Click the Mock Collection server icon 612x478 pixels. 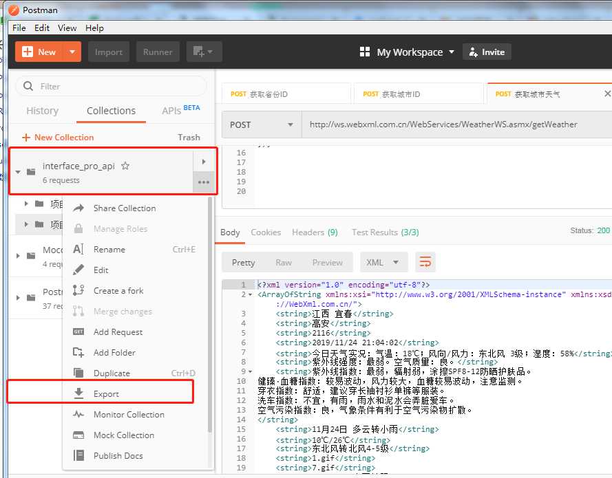coord(78,435)
